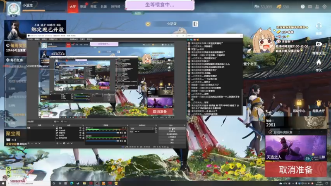Open Microsoft Edge from taskbar
Screen dimensions: 331x186
click(x=72, y=184)
